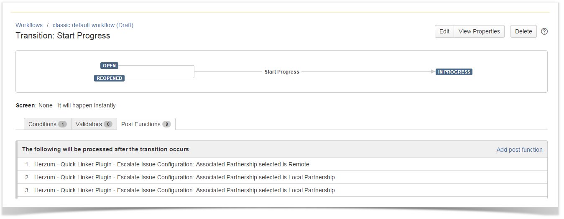Select post function row numbered 2
Image resolution: width=564 pixels, height=219 pixels.
click(184, 177)
